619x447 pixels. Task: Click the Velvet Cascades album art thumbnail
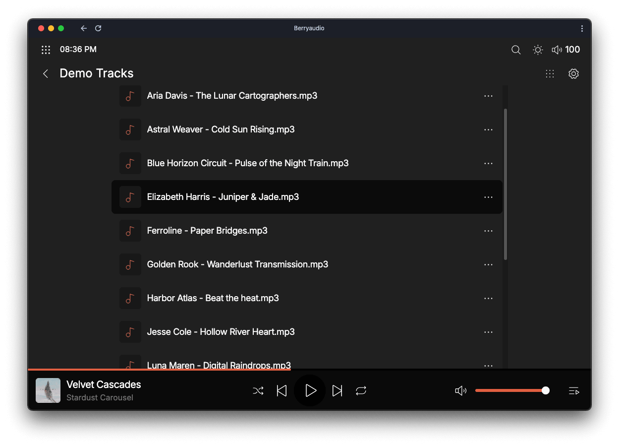[x=48, y=391]
